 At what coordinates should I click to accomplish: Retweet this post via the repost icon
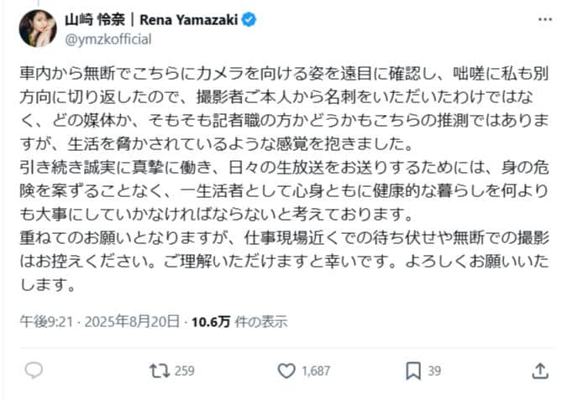click(x=156, y=370)
